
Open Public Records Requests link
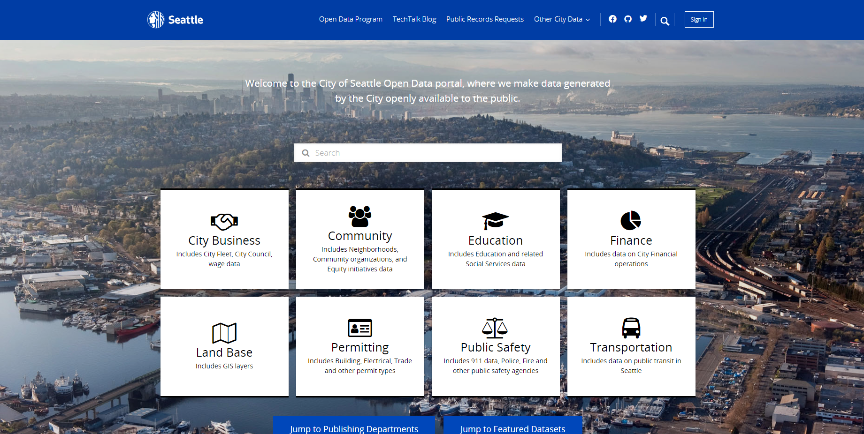(485, 19)
